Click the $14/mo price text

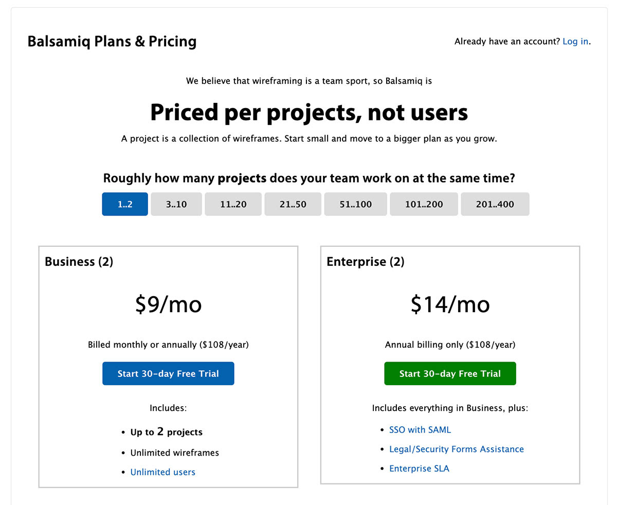[450, 304]
